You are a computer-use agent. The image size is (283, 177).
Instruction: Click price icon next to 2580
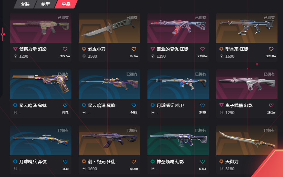click(x=84, y=56)
